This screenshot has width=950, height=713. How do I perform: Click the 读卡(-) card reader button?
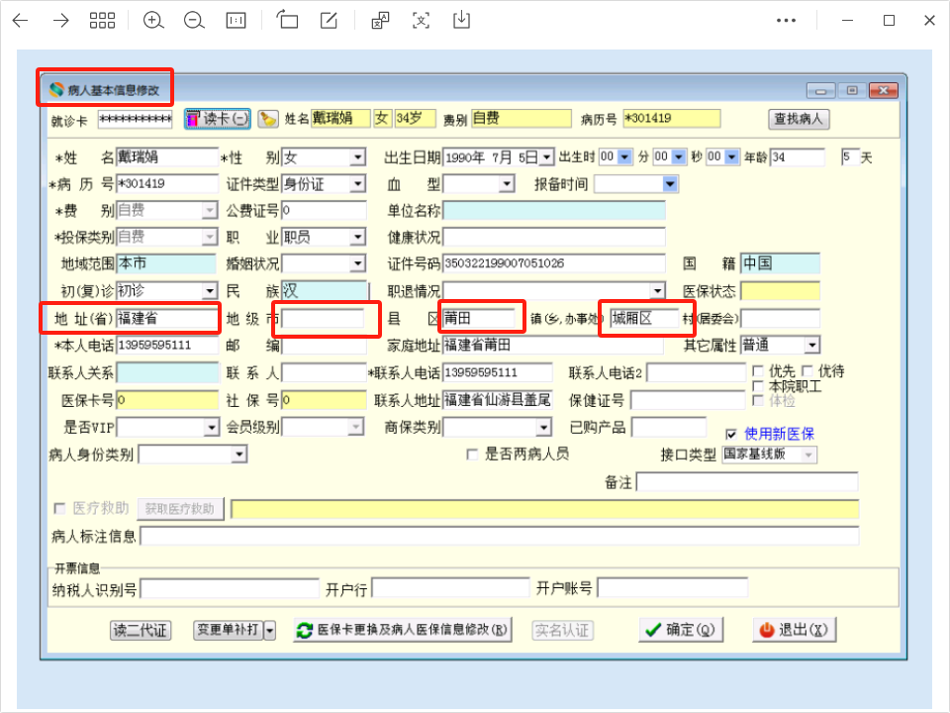pyautogui.click(x=218, y=119)
